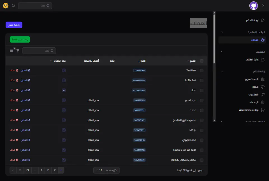Check the شويمى الشويمى ابو بندر checkbox

tap(202, 160)
